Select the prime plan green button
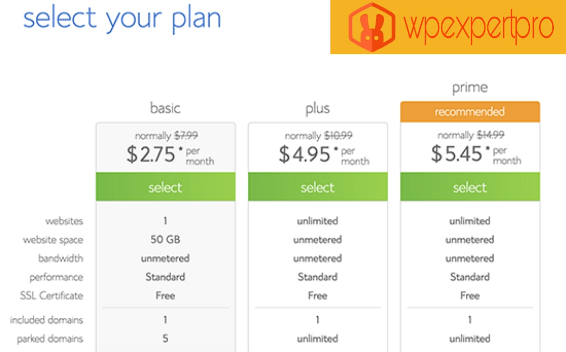The height and width of the screenshot is (352, 566). point(470,187)
